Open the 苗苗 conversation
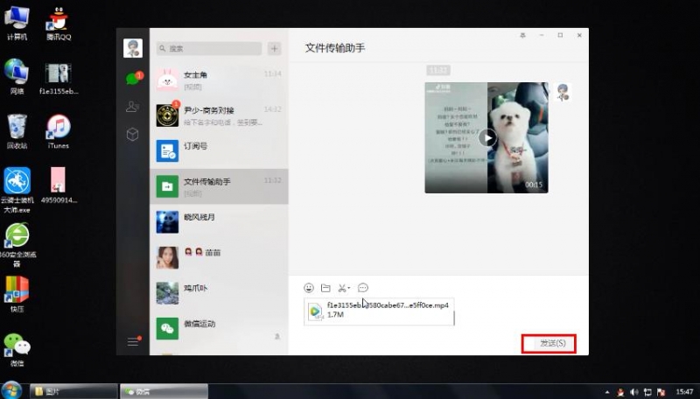The width and height of the screenshot is (700, 399). pos(220,257)
